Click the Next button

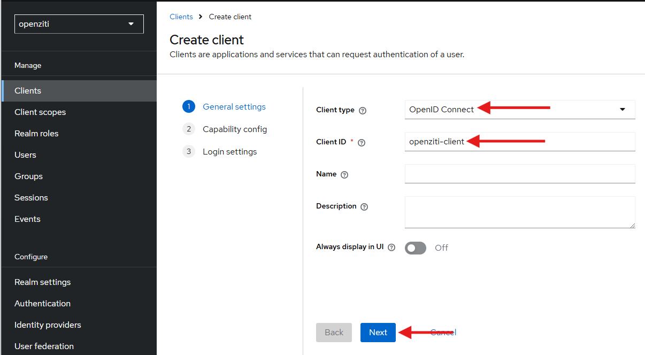[x=378, y=332]
